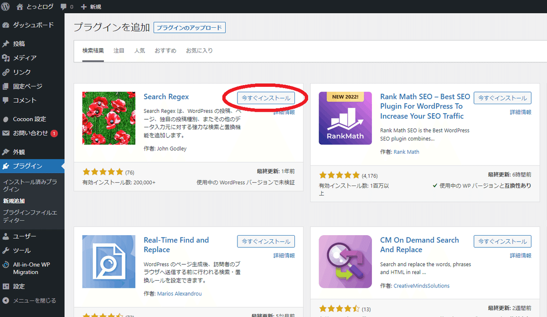Click the お問い合わせ envelope icon
The height and width of the screenshot is (317, 547).
[x=6, y=133]
